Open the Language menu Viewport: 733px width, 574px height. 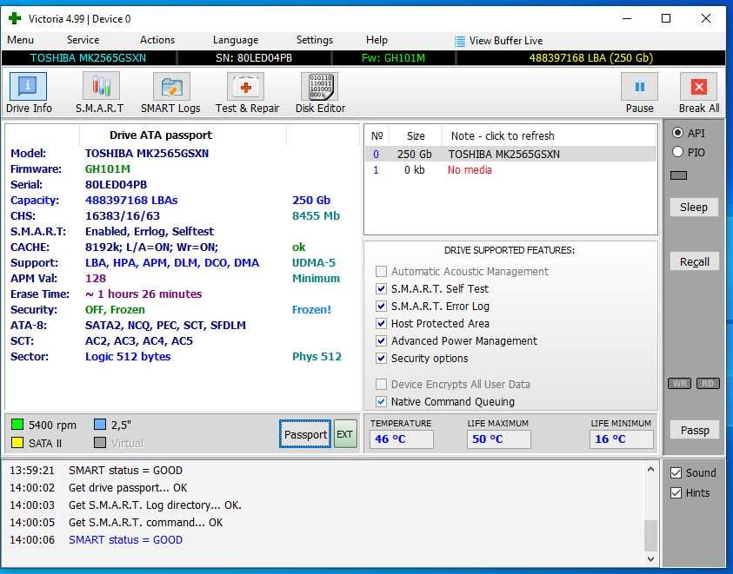236,40
